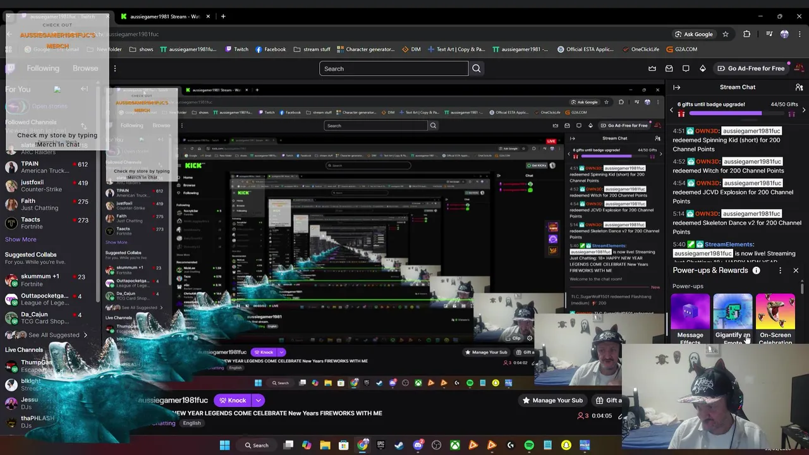Select the Message Effects power-up
The image size is (809, 455).
[690, 319]
